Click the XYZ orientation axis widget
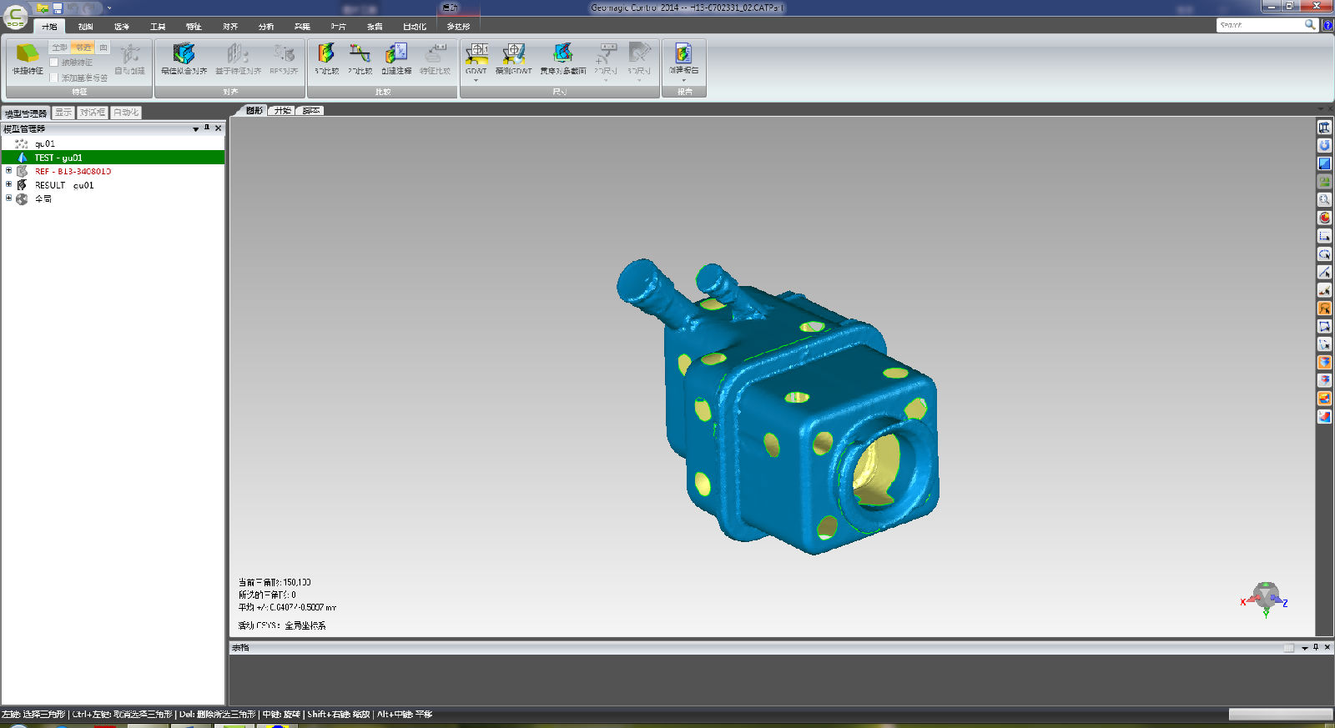This screenshot has width=1335, height=728. 1266,597
